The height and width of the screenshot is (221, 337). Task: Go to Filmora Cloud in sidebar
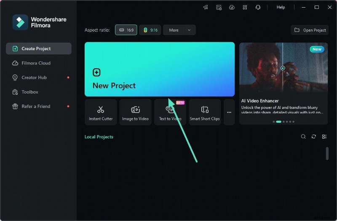pyautogui.click(x=36, y=63)
